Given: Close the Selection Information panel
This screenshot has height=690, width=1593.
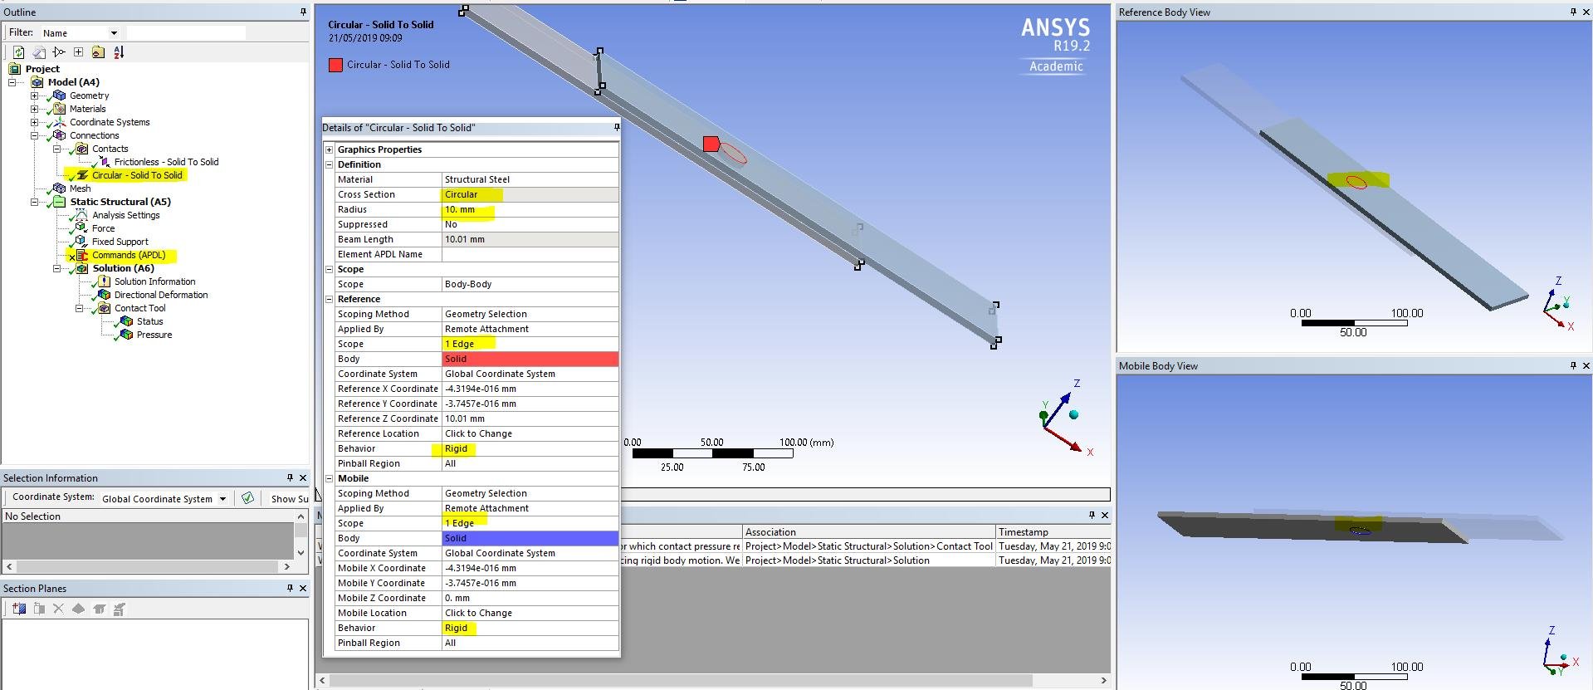Looking at the screenshot, I should click(x=303, y=477).
